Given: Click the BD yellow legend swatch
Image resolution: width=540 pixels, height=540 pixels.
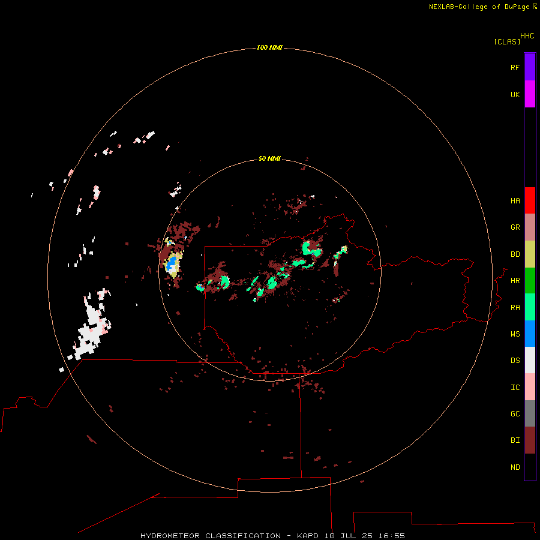Looking at the screenshot, I should click(530, 254).
